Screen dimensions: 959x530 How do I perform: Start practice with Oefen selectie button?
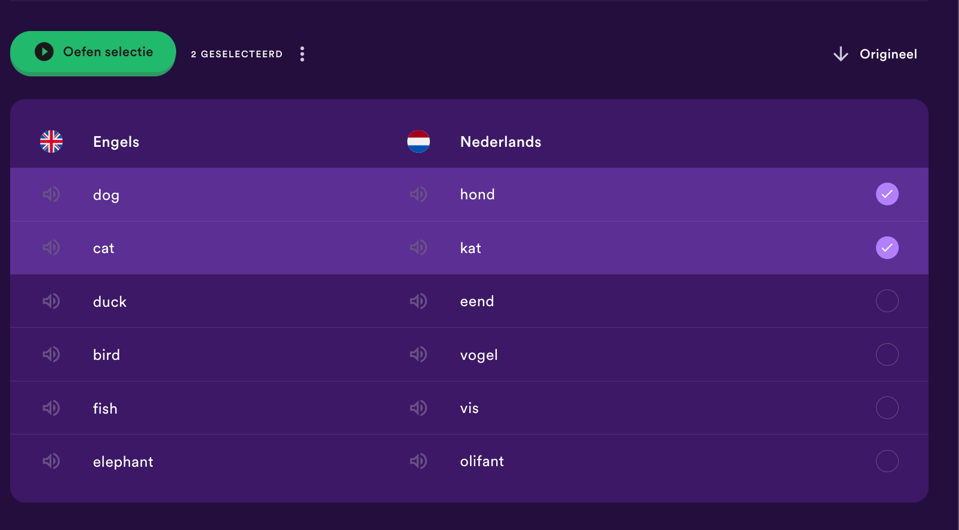coord(93,53)
